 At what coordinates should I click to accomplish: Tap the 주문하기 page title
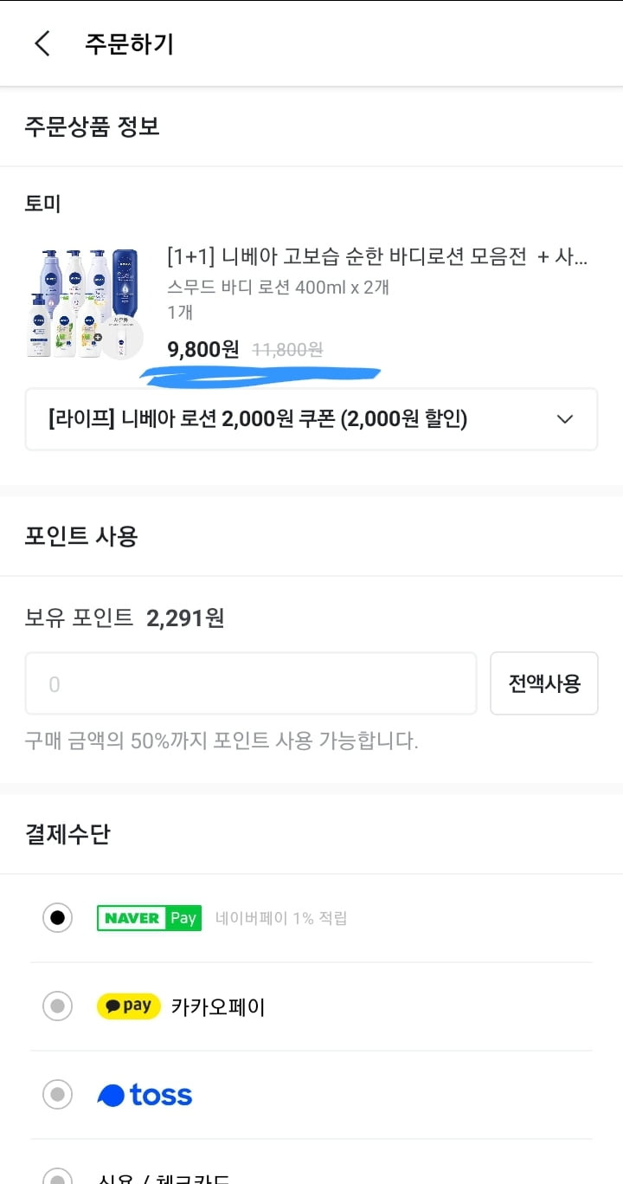click(x=130, y=44)
